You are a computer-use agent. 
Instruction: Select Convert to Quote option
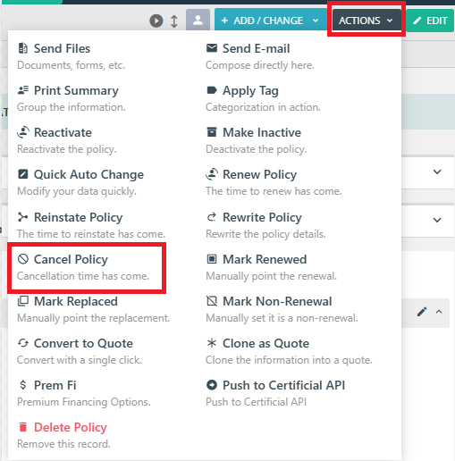pos(80,351)
